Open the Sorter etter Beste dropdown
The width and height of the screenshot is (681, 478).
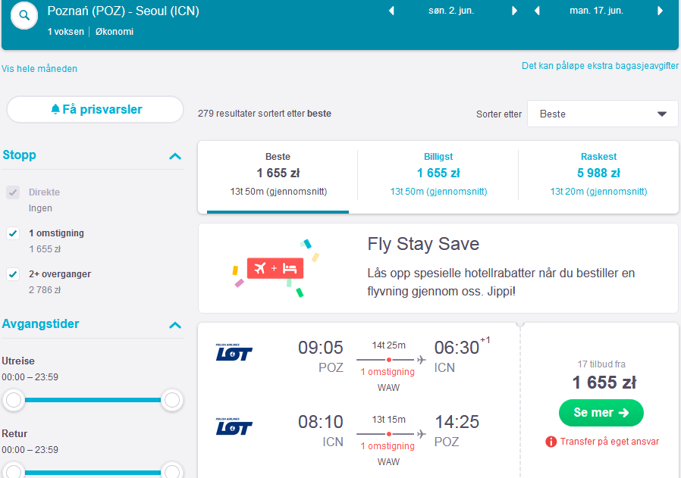pyautogui.click(x=602, y=114)
